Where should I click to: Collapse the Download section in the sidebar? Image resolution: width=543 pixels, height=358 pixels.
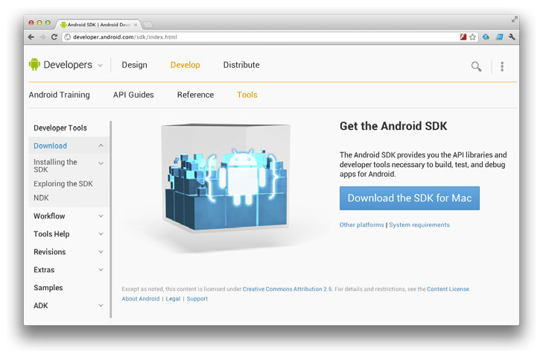[x=101, y=146]
